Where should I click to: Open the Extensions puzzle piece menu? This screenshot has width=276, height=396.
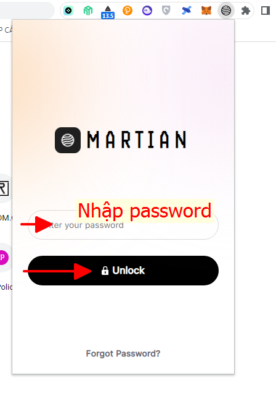(x=246, y=11)
